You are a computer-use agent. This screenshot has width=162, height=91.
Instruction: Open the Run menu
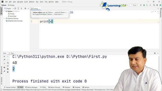tap(37, 2)
